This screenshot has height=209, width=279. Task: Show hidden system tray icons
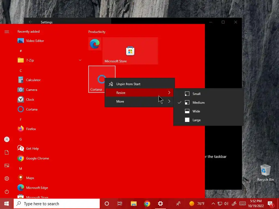(x=213, y=204)
